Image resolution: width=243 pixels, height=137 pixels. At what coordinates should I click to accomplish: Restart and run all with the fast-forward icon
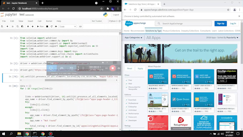(x=56, y=26)
